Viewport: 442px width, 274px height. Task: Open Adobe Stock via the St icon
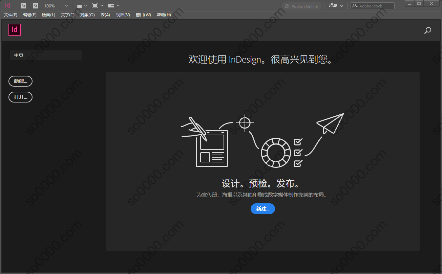(x=36, y=6)
